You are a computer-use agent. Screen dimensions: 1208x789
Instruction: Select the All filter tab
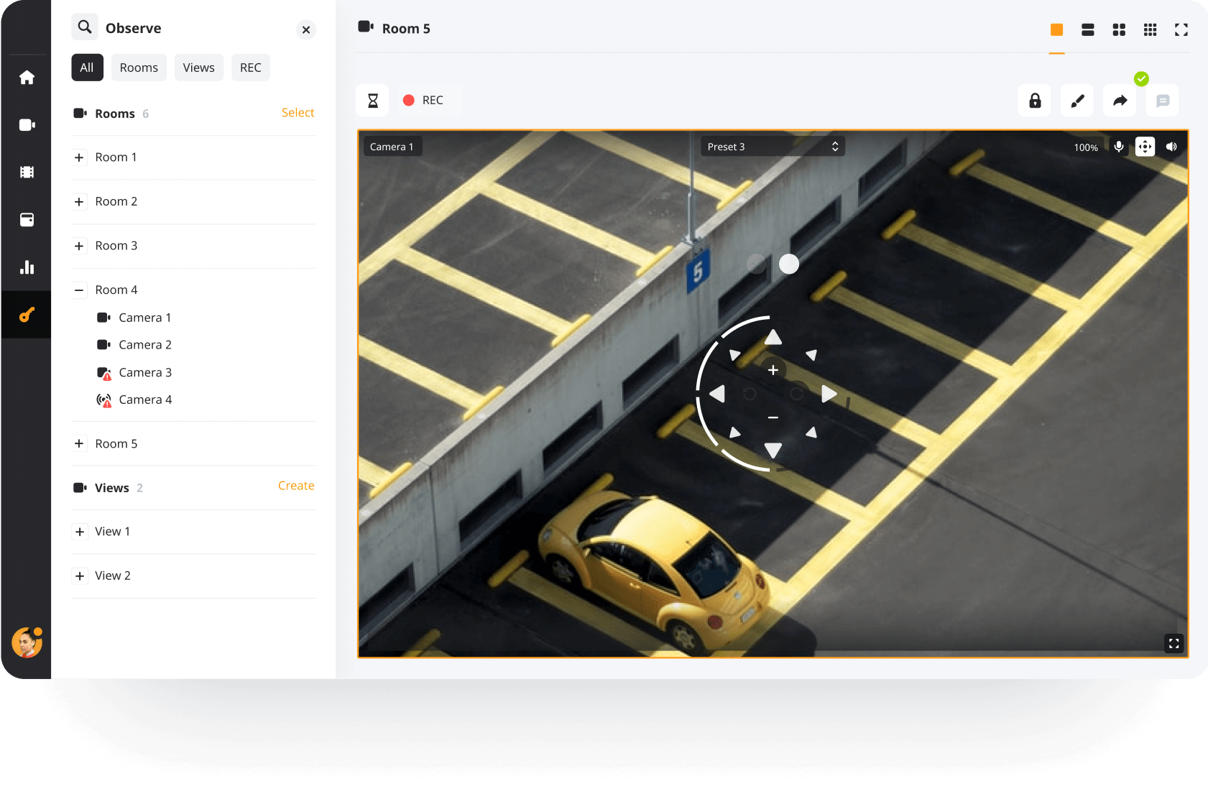[87, 68]
